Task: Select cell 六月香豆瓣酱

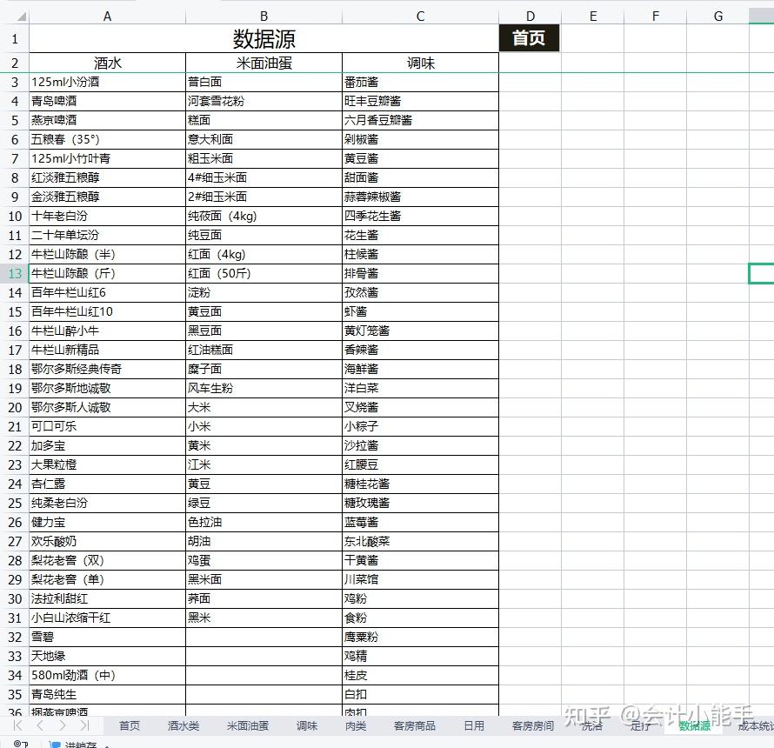Action: [x=420, y=121]
